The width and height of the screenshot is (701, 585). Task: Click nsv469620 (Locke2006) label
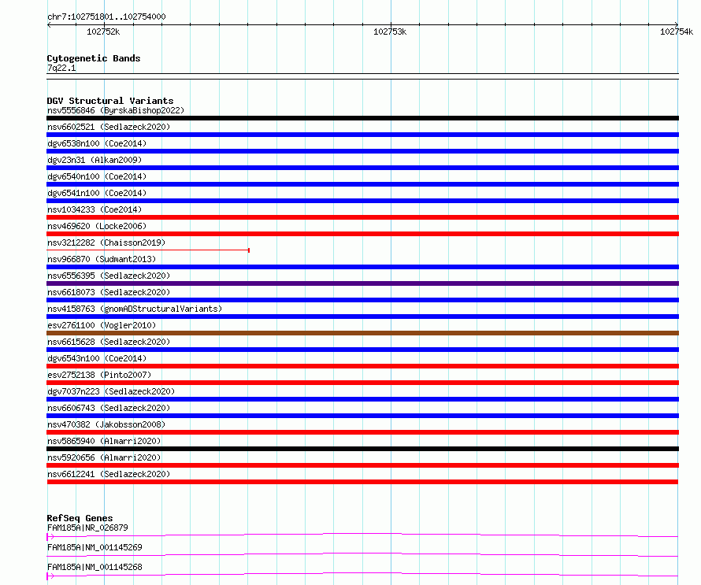tap(97, 226)
